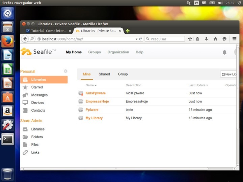
Task: Open the Help navigation item
Action: click(139, 52)
